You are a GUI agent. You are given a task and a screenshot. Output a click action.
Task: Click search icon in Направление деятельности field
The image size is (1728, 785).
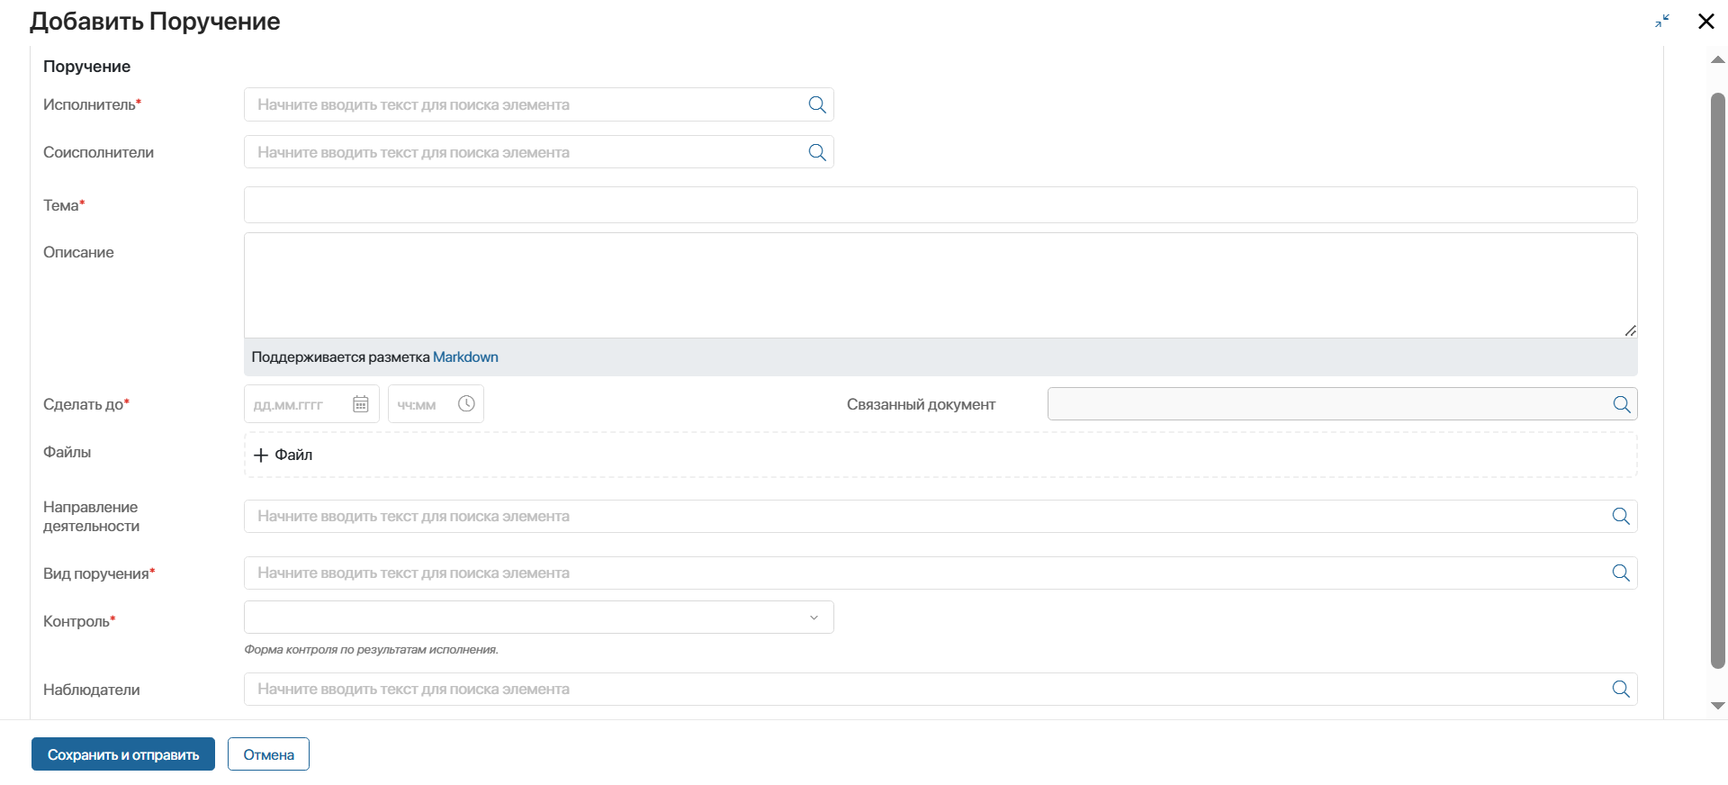(1621, 516)
